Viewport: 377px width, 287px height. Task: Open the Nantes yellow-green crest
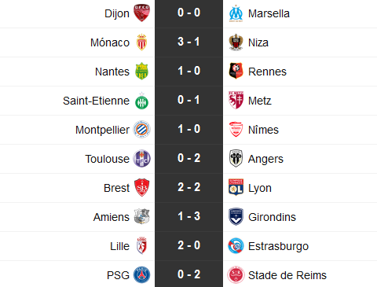click(x=141, y=72)
